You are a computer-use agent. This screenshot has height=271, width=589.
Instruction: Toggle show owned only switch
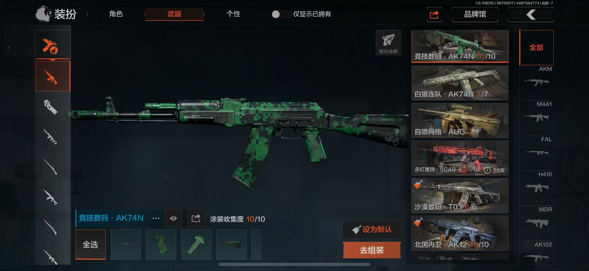coord(281,14)
